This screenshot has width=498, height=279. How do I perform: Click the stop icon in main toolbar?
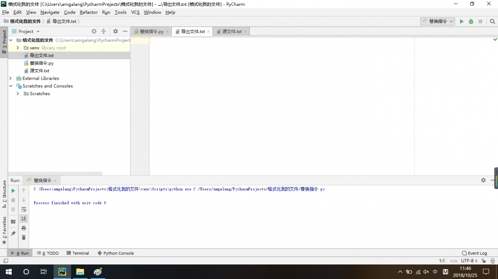click(x=480, y=21)
